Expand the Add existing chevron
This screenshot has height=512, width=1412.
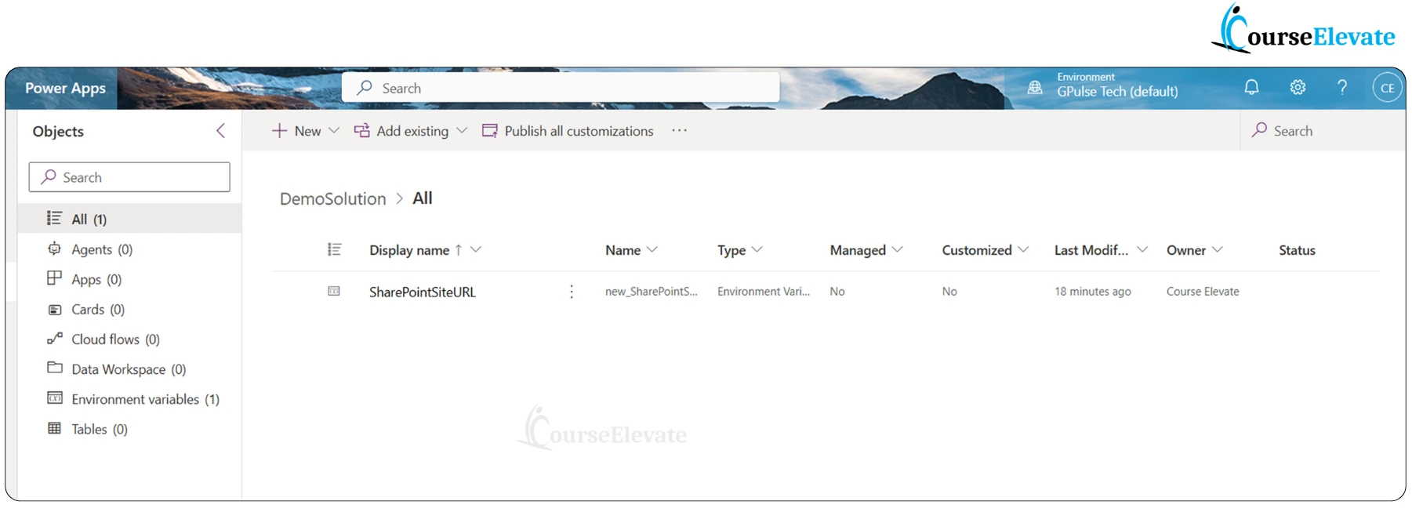coord(462,131)
